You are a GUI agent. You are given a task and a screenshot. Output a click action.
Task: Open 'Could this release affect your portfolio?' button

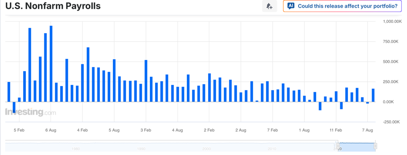click(x=342, y=6)
